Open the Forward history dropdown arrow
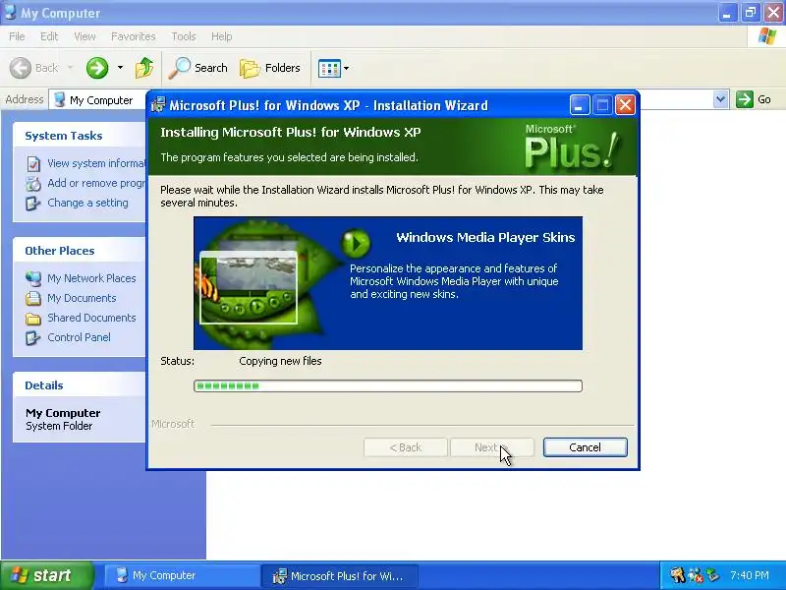The image size is (786, 590). (x=120, y=68)
